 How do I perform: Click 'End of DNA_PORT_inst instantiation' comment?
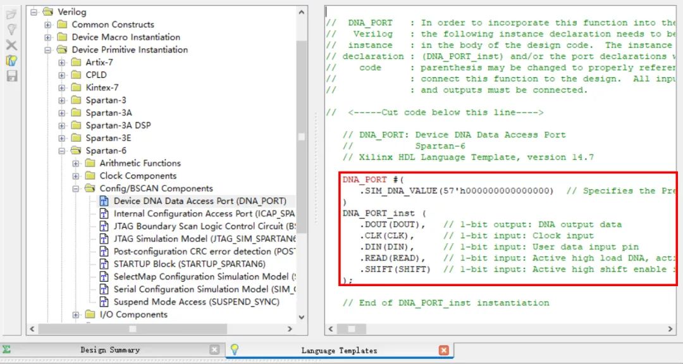pos(446,303)
